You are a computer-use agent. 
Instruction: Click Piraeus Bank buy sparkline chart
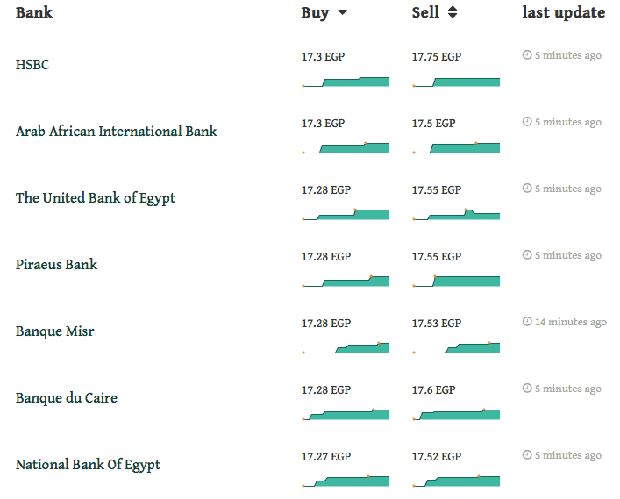pos(346,282)
